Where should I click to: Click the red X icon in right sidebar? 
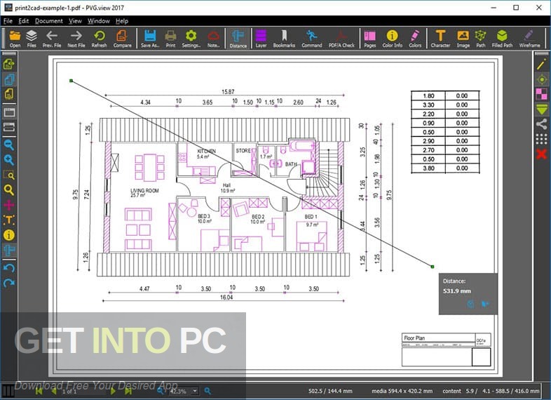tap(541, 154)
